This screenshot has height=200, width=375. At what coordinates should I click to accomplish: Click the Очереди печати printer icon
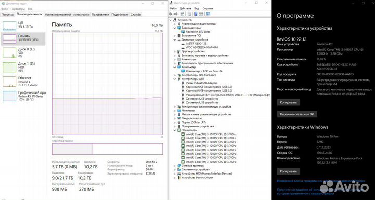pos(179,118)
